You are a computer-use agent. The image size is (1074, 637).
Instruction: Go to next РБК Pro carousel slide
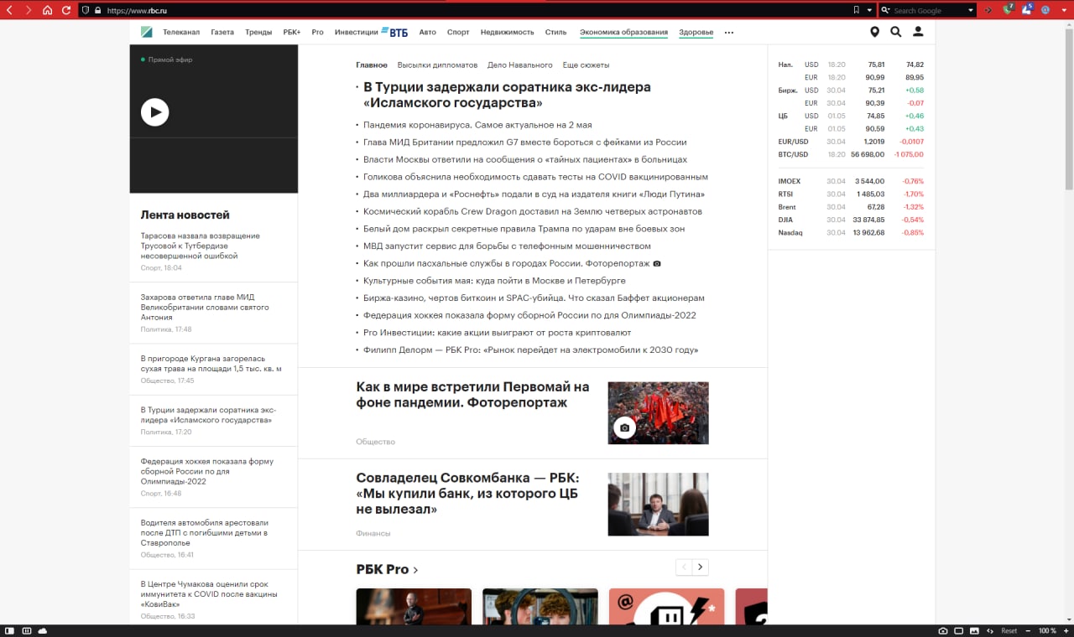[x=701, y=567]
